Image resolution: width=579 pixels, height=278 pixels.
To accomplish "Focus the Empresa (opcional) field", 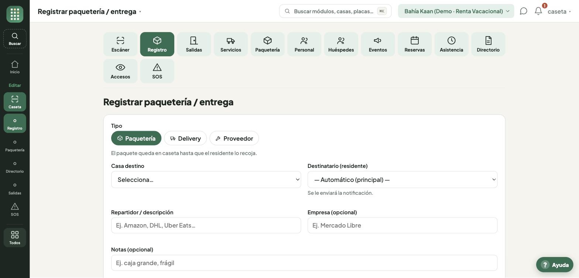I will tap(402, 225).
